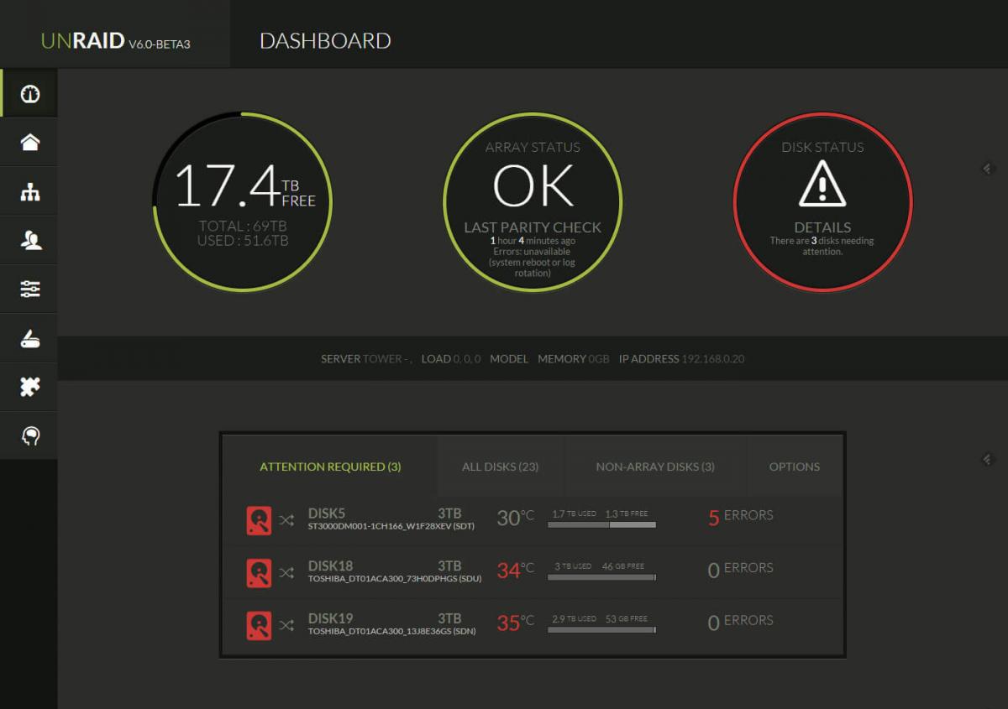Click LAST PARITY CHECK heading
The width and height of the screenshot is (1008, 709).
click(533, 227)
